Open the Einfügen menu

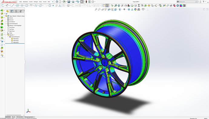pos(36,2)
